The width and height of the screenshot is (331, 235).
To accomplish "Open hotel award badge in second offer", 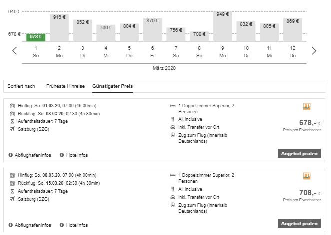I will click(307, 176).
